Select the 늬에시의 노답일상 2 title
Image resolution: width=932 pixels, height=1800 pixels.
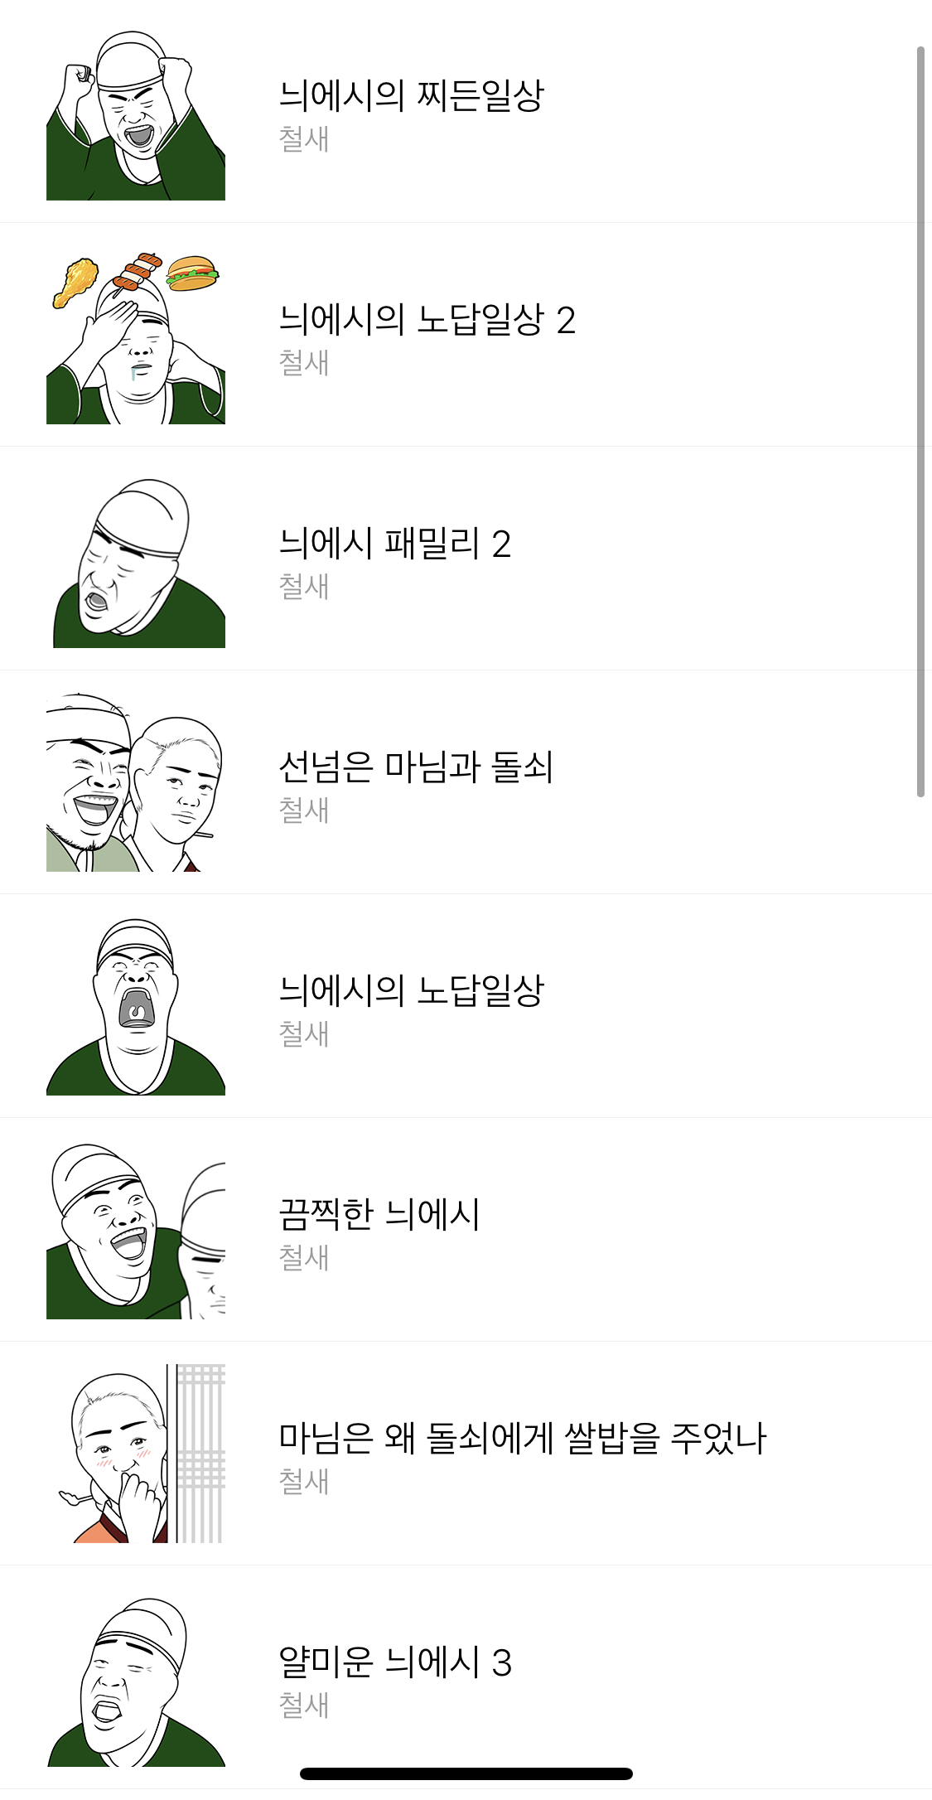[427, 319]
